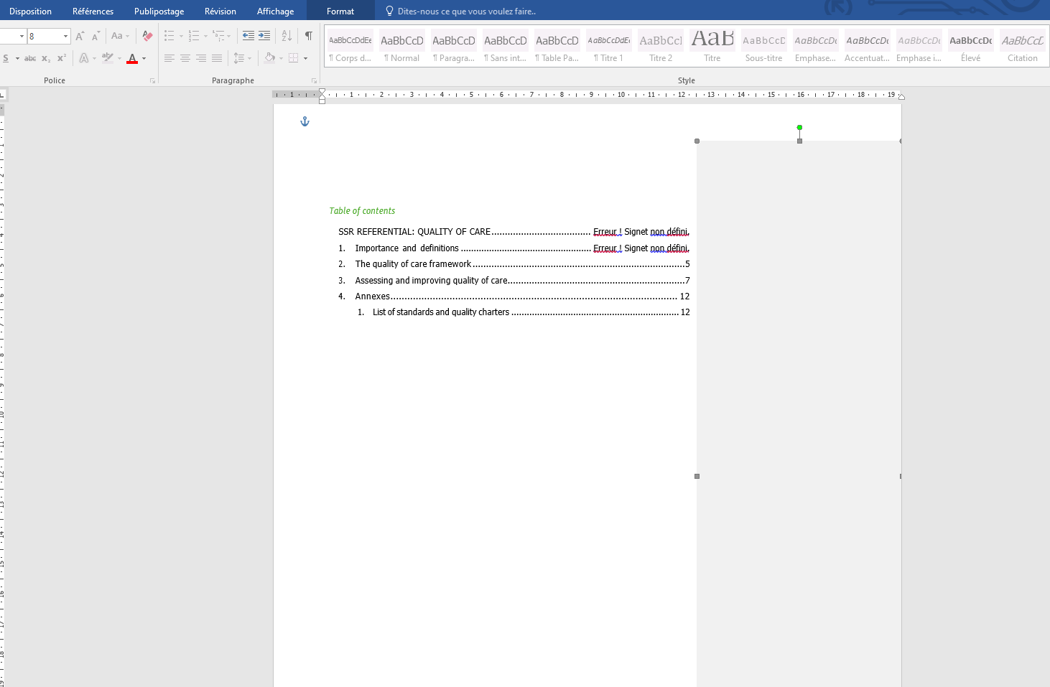Toggle the paragraph marks display

[308, 35]
